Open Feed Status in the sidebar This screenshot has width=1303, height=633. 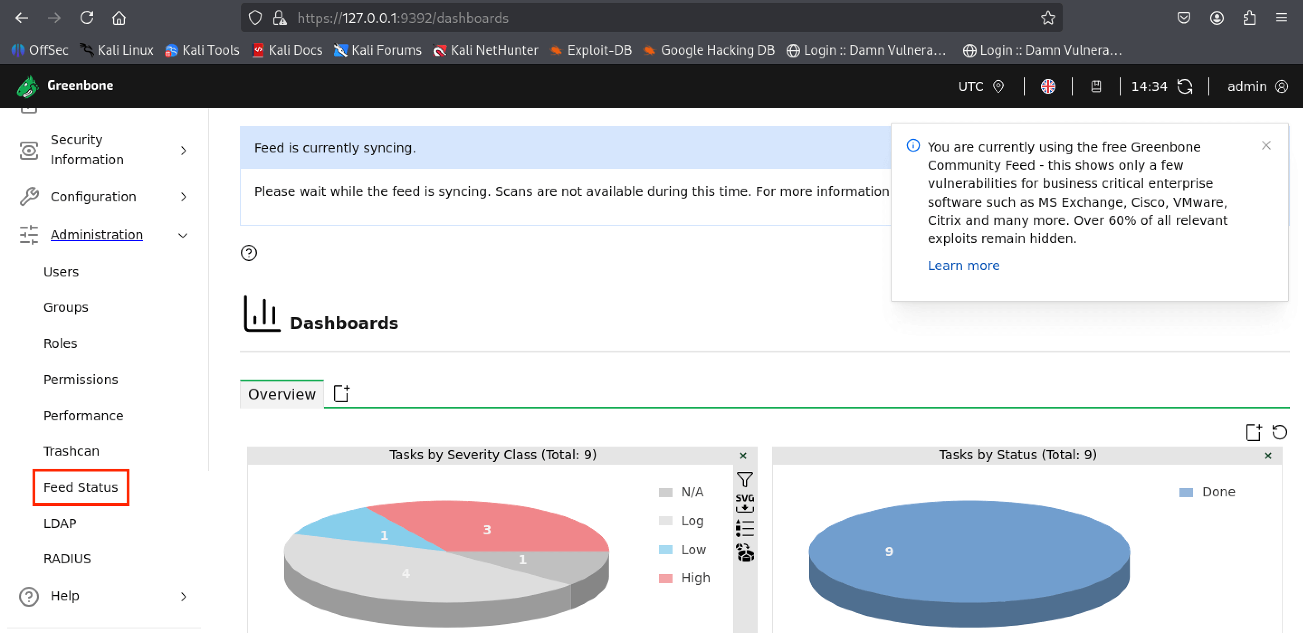(81, 487)
